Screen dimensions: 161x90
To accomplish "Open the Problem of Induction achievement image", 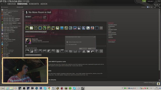I will pyautogui.click(x=28, y=41).
